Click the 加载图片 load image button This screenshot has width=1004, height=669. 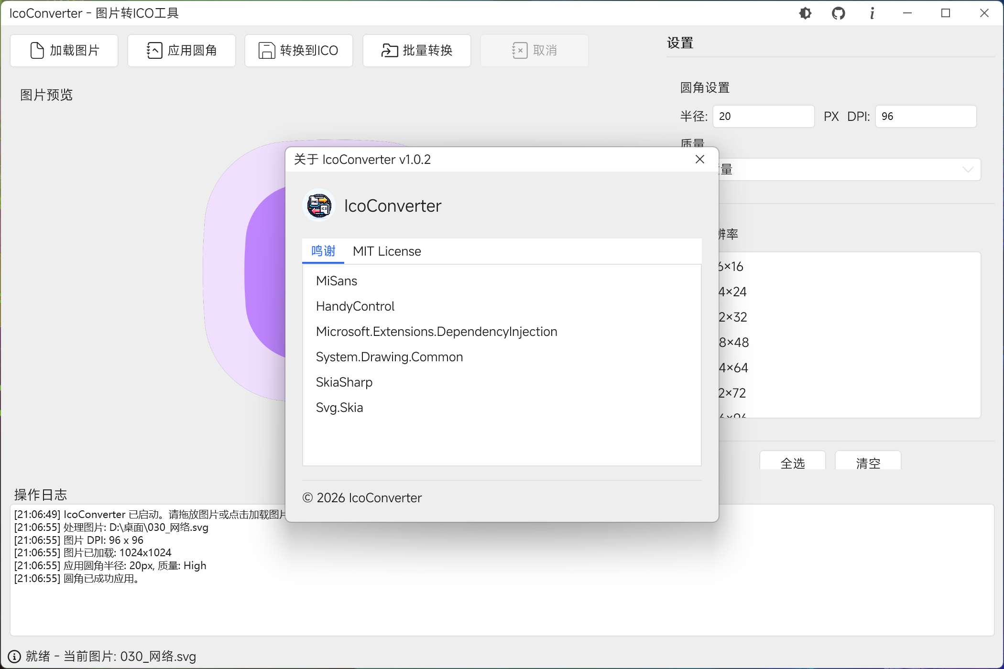click(64, 50)
